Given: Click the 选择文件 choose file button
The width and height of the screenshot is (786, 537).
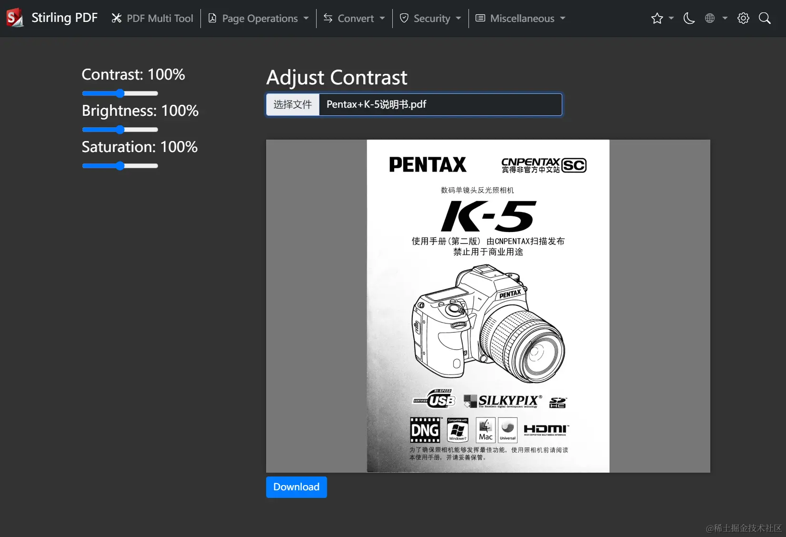Looking at the screenshot, I should click(x=293, y=104).
